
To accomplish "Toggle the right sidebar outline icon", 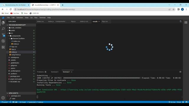I will click(x=186, y=22).
